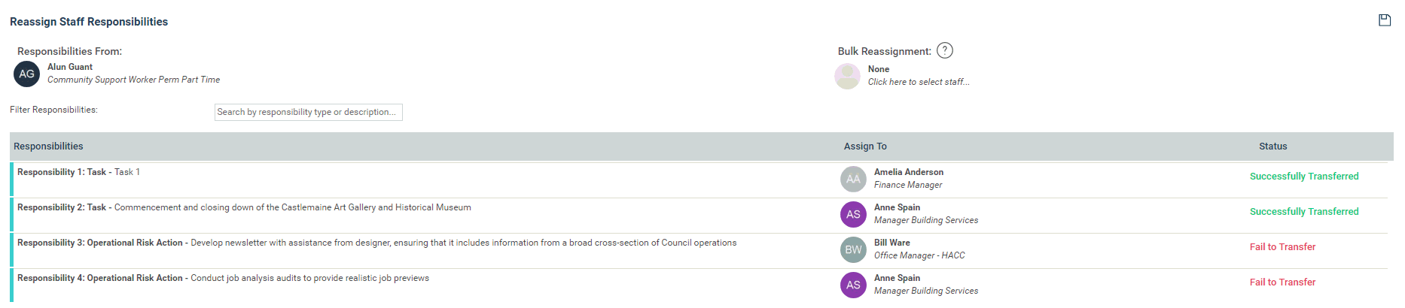Screen dimensions: 1405x308
Task: Click the Fail to Transfer status for Responsibility 4
Action: point(1283,282)
